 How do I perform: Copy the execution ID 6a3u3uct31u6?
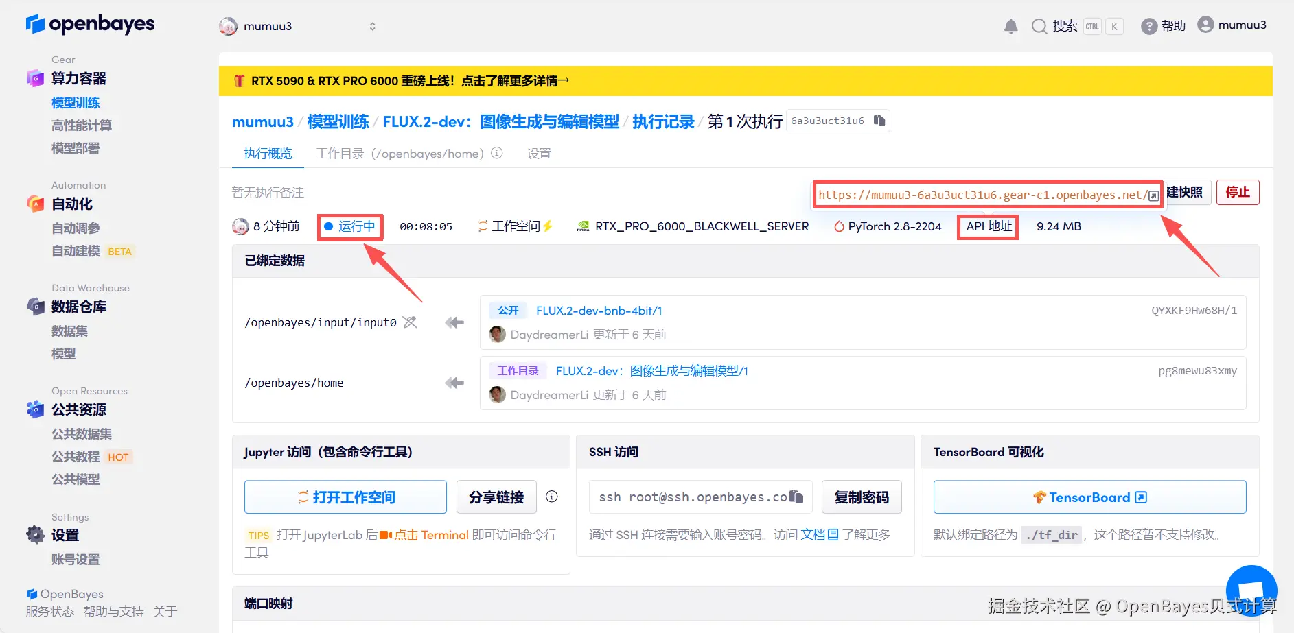pos(879,120)
